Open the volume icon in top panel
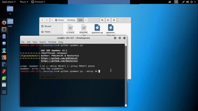The height and width of the screenshot is (111, 198). 187,2
